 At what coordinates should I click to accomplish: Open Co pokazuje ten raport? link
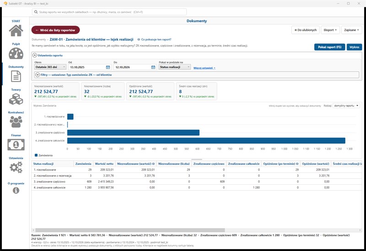[156, 40]
